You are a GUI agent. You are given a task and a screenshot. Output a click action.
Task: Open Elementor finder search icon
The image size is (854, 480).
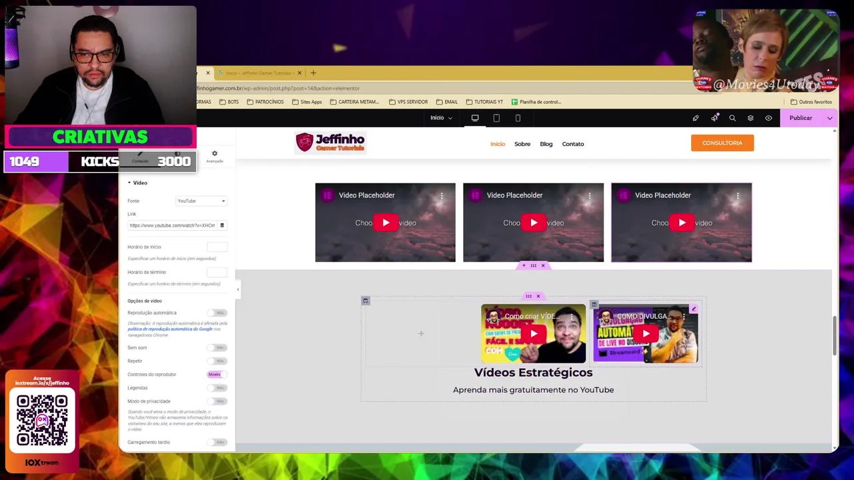tap(732, 118)
